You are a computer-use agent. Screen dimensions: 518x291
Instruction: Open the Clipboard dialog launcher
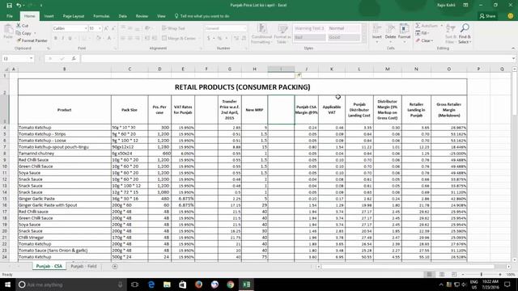coord(49,48)
